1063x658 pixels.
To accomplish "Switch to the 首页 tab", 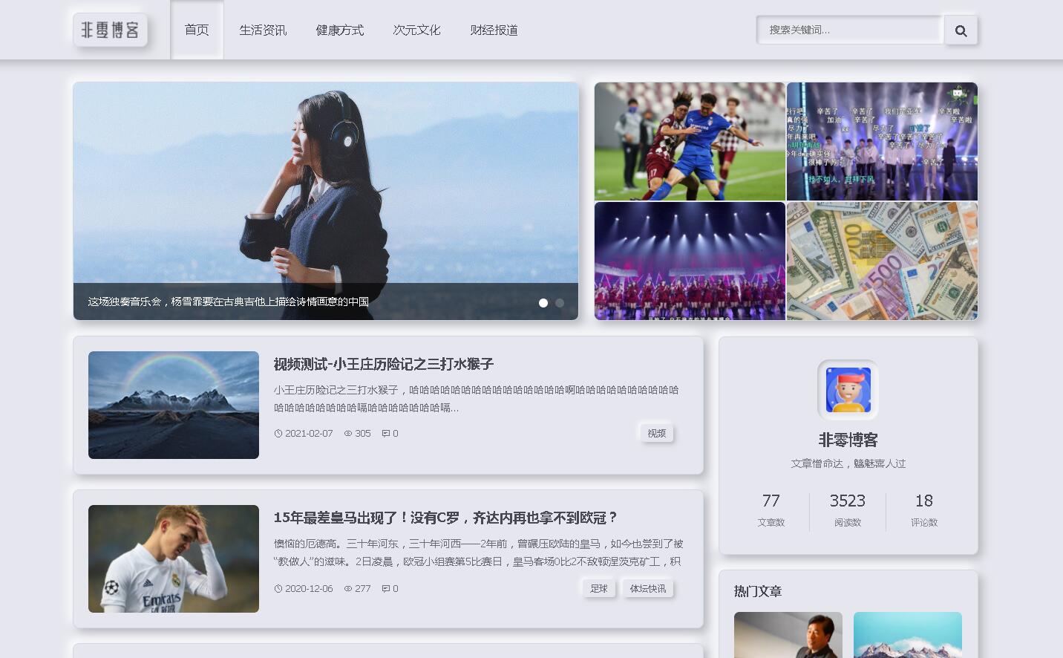I will tap(197, 30).
